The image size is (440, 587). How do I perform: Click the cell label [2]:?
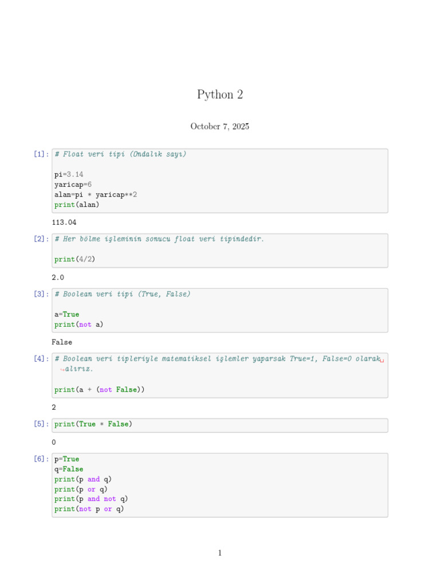pyautogui.click(x=41, y=239)
